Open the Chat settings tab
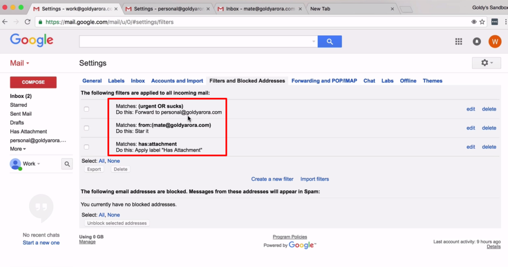 pos(369,81)
